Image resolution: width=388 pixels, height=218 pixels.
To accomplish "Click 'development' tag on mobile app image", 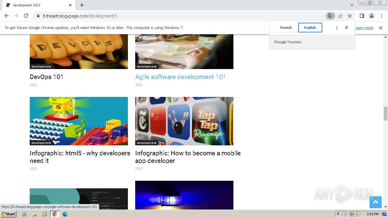I will coord(147,143).
